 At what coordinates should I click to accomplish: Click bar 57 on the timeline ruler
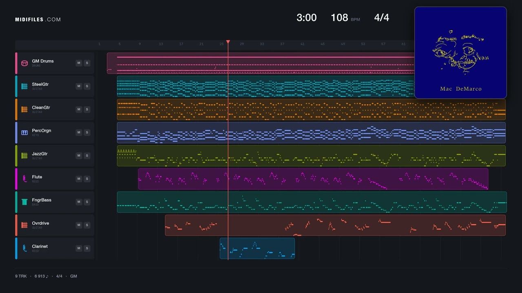[x=383, y=44]
